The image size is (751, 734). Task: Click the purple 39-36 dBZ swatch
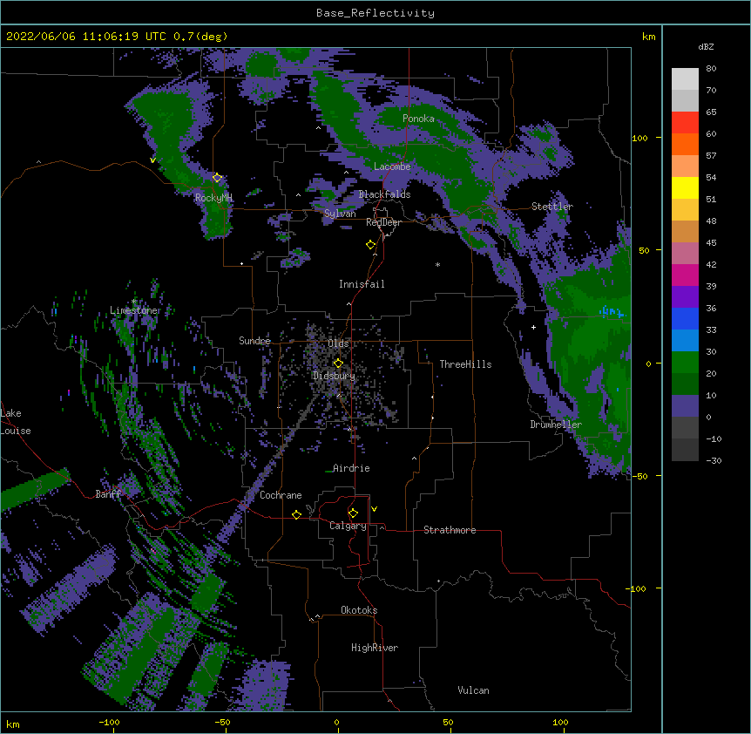tap(685, 297)
